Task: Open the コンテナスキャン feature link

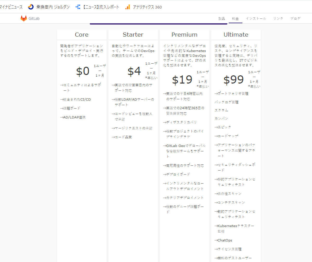Action: point(230,202)
